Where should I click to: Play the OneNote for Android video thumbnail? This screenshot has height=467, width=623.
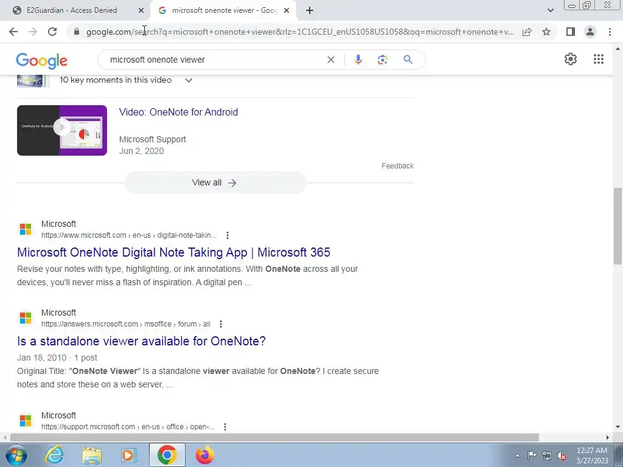click(62, 130)
